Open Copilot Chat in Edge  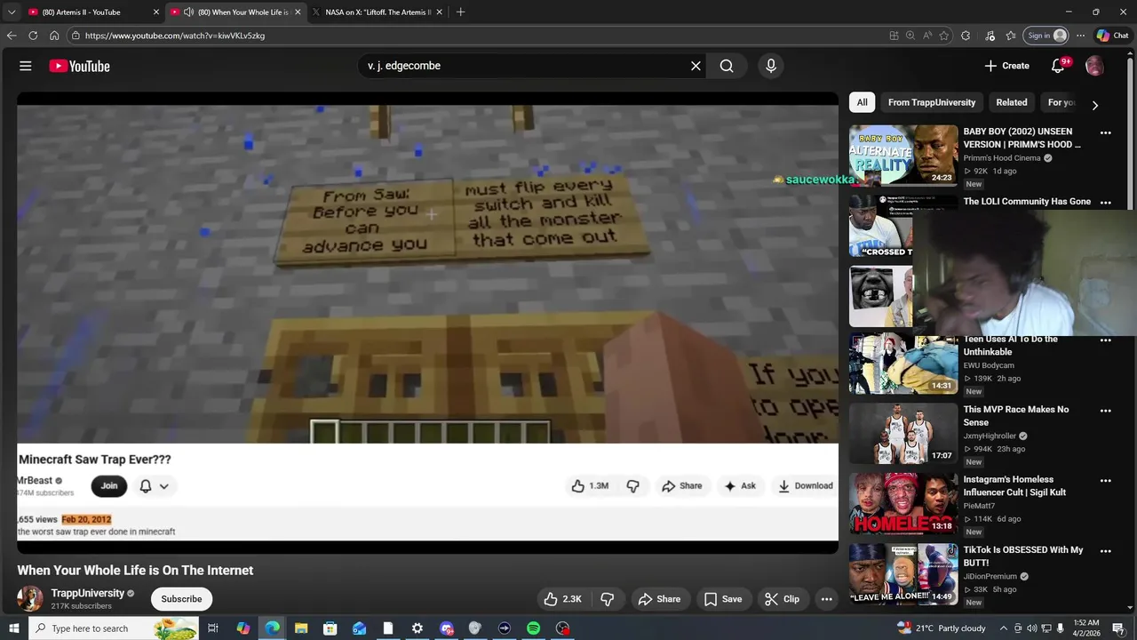1112,36
